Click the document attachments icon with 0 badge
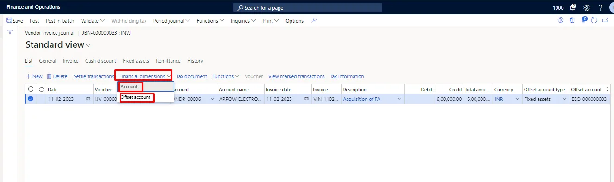Screen dimensions: 614x182 584,20
